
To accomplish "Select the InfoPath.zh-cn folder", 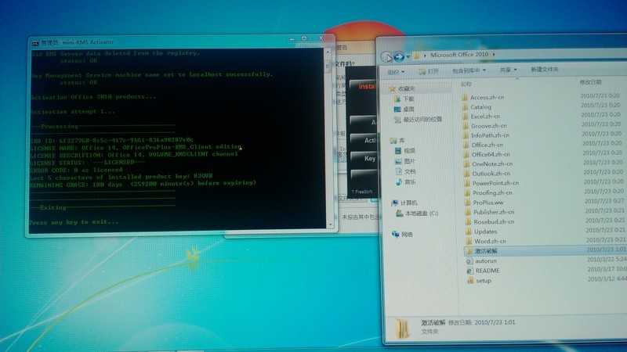I will point(486,135).
